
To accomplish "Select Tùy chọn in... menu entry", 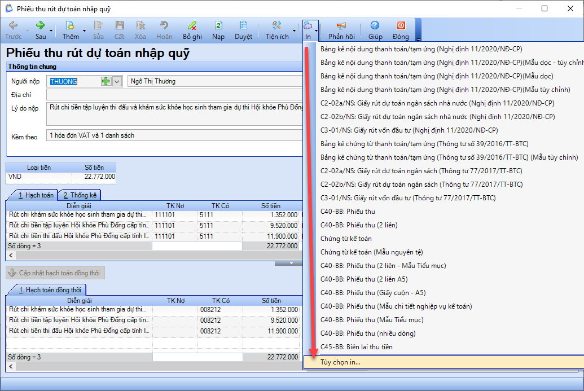I will (x=340, y=362).
